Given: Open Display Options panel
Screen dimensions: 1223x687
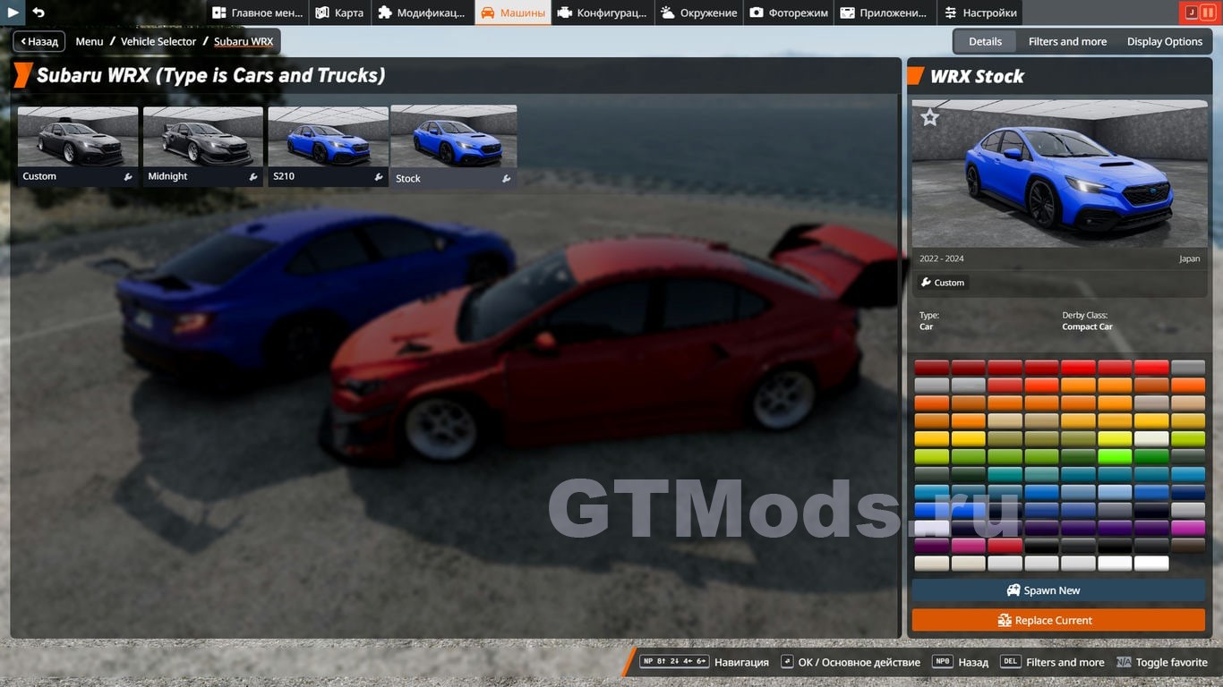Looking at the screenshot, I should point(1164,41).
